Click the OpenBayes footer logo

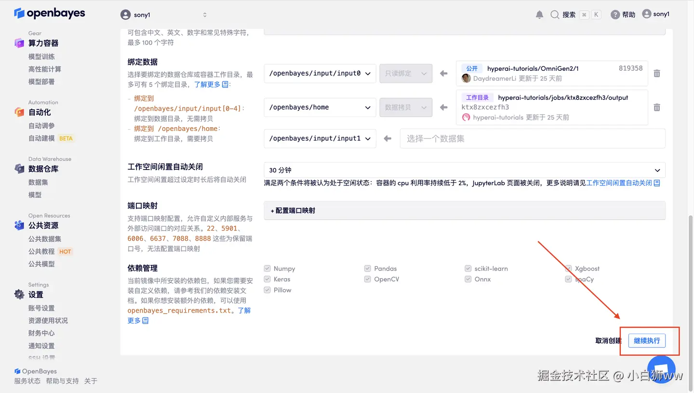coord(36,371)
